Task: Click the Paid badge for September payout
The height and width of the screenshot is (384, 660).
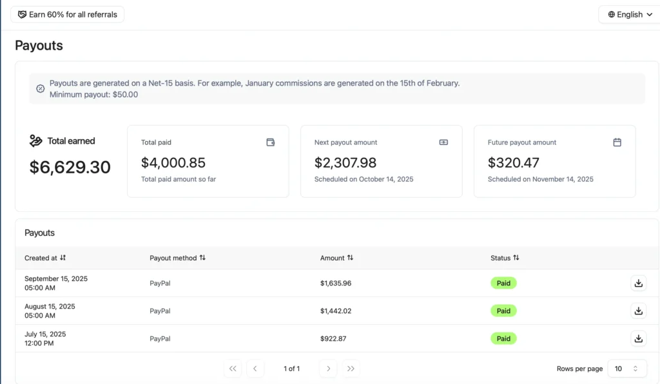Action: point(503,283)
